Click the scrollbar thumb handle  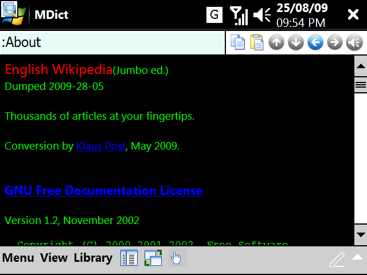[x=361, y=85]
